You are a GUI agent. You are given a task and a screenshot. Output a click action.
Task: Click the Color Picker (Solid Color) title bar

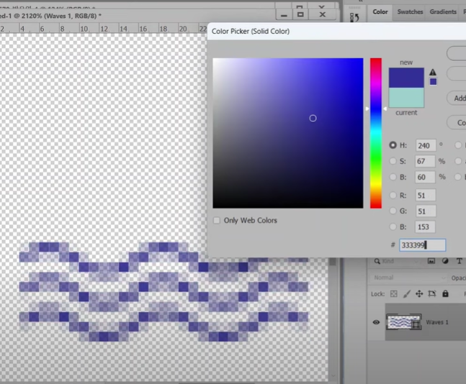pyautogui.click(x=336, y=31)
